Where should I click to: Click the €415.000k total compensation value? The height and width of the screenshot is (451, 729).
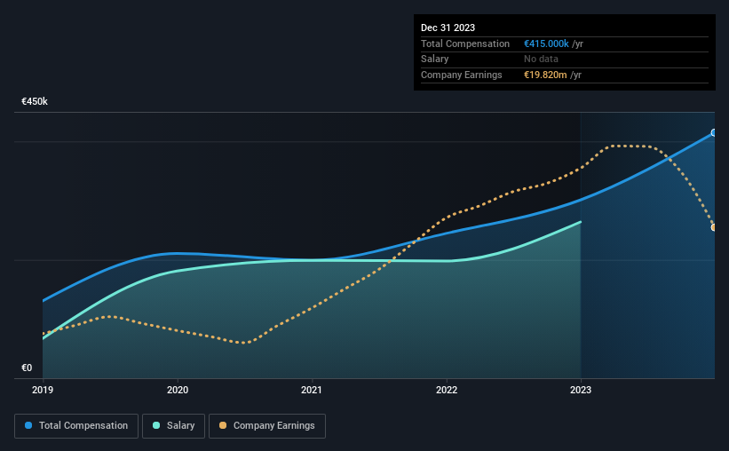coord(546,44)
